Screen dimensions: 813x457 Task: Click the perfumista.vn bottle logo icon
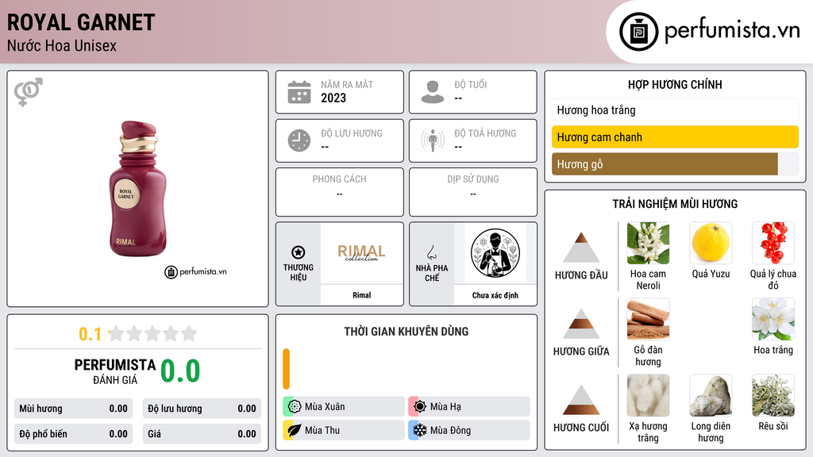coord(638,32)
